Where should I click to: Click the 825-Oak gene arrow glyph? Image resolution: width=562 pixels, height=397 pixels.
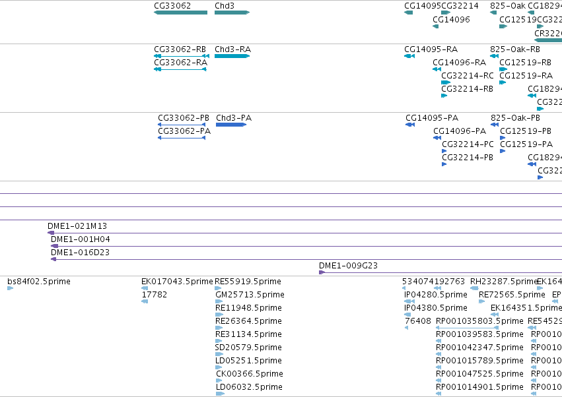tap(493, 13)
